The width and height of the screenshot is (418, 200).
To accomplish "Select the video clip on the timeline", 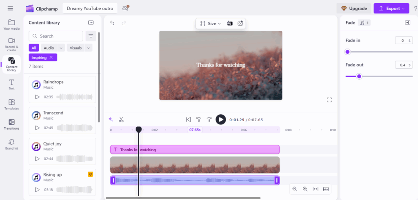I will coord(195,165).
